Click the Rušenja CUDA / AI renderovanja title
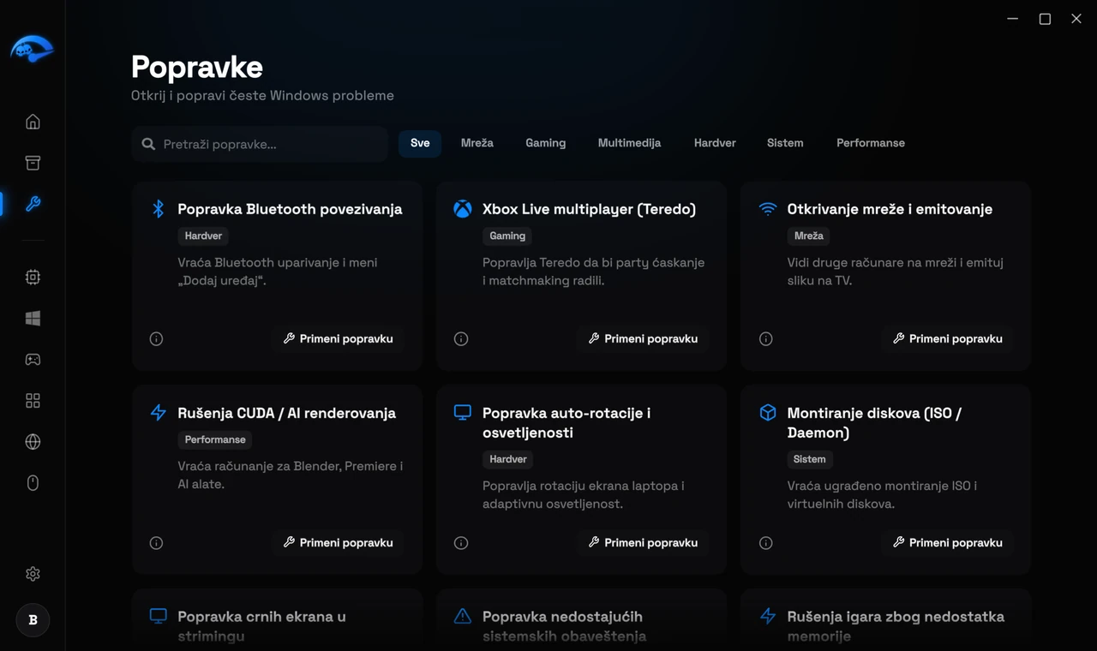 click(286, 413)
